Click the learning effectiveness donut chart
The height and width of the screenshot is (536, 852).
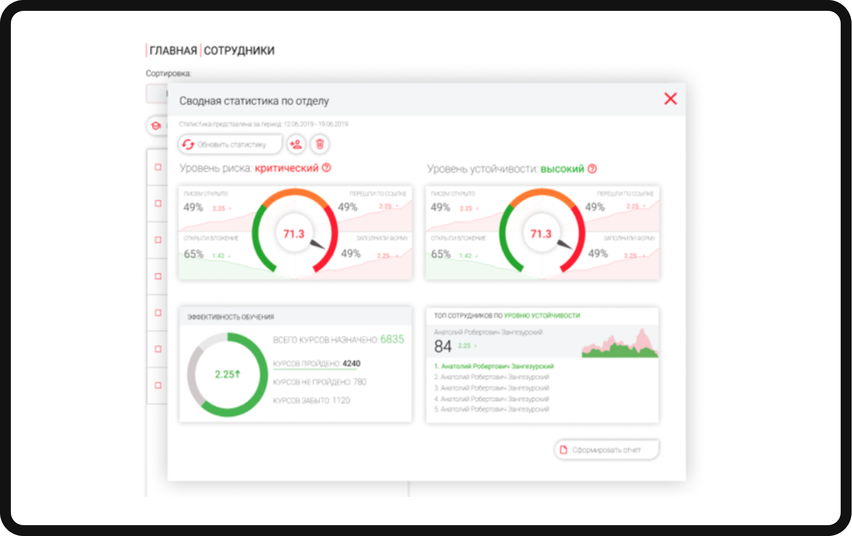pyautogui.click(x=227, y=374)
